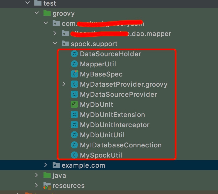
Task: Click the MapperUtil class icon
Action: pyautogui.click(x=74, y=64)
